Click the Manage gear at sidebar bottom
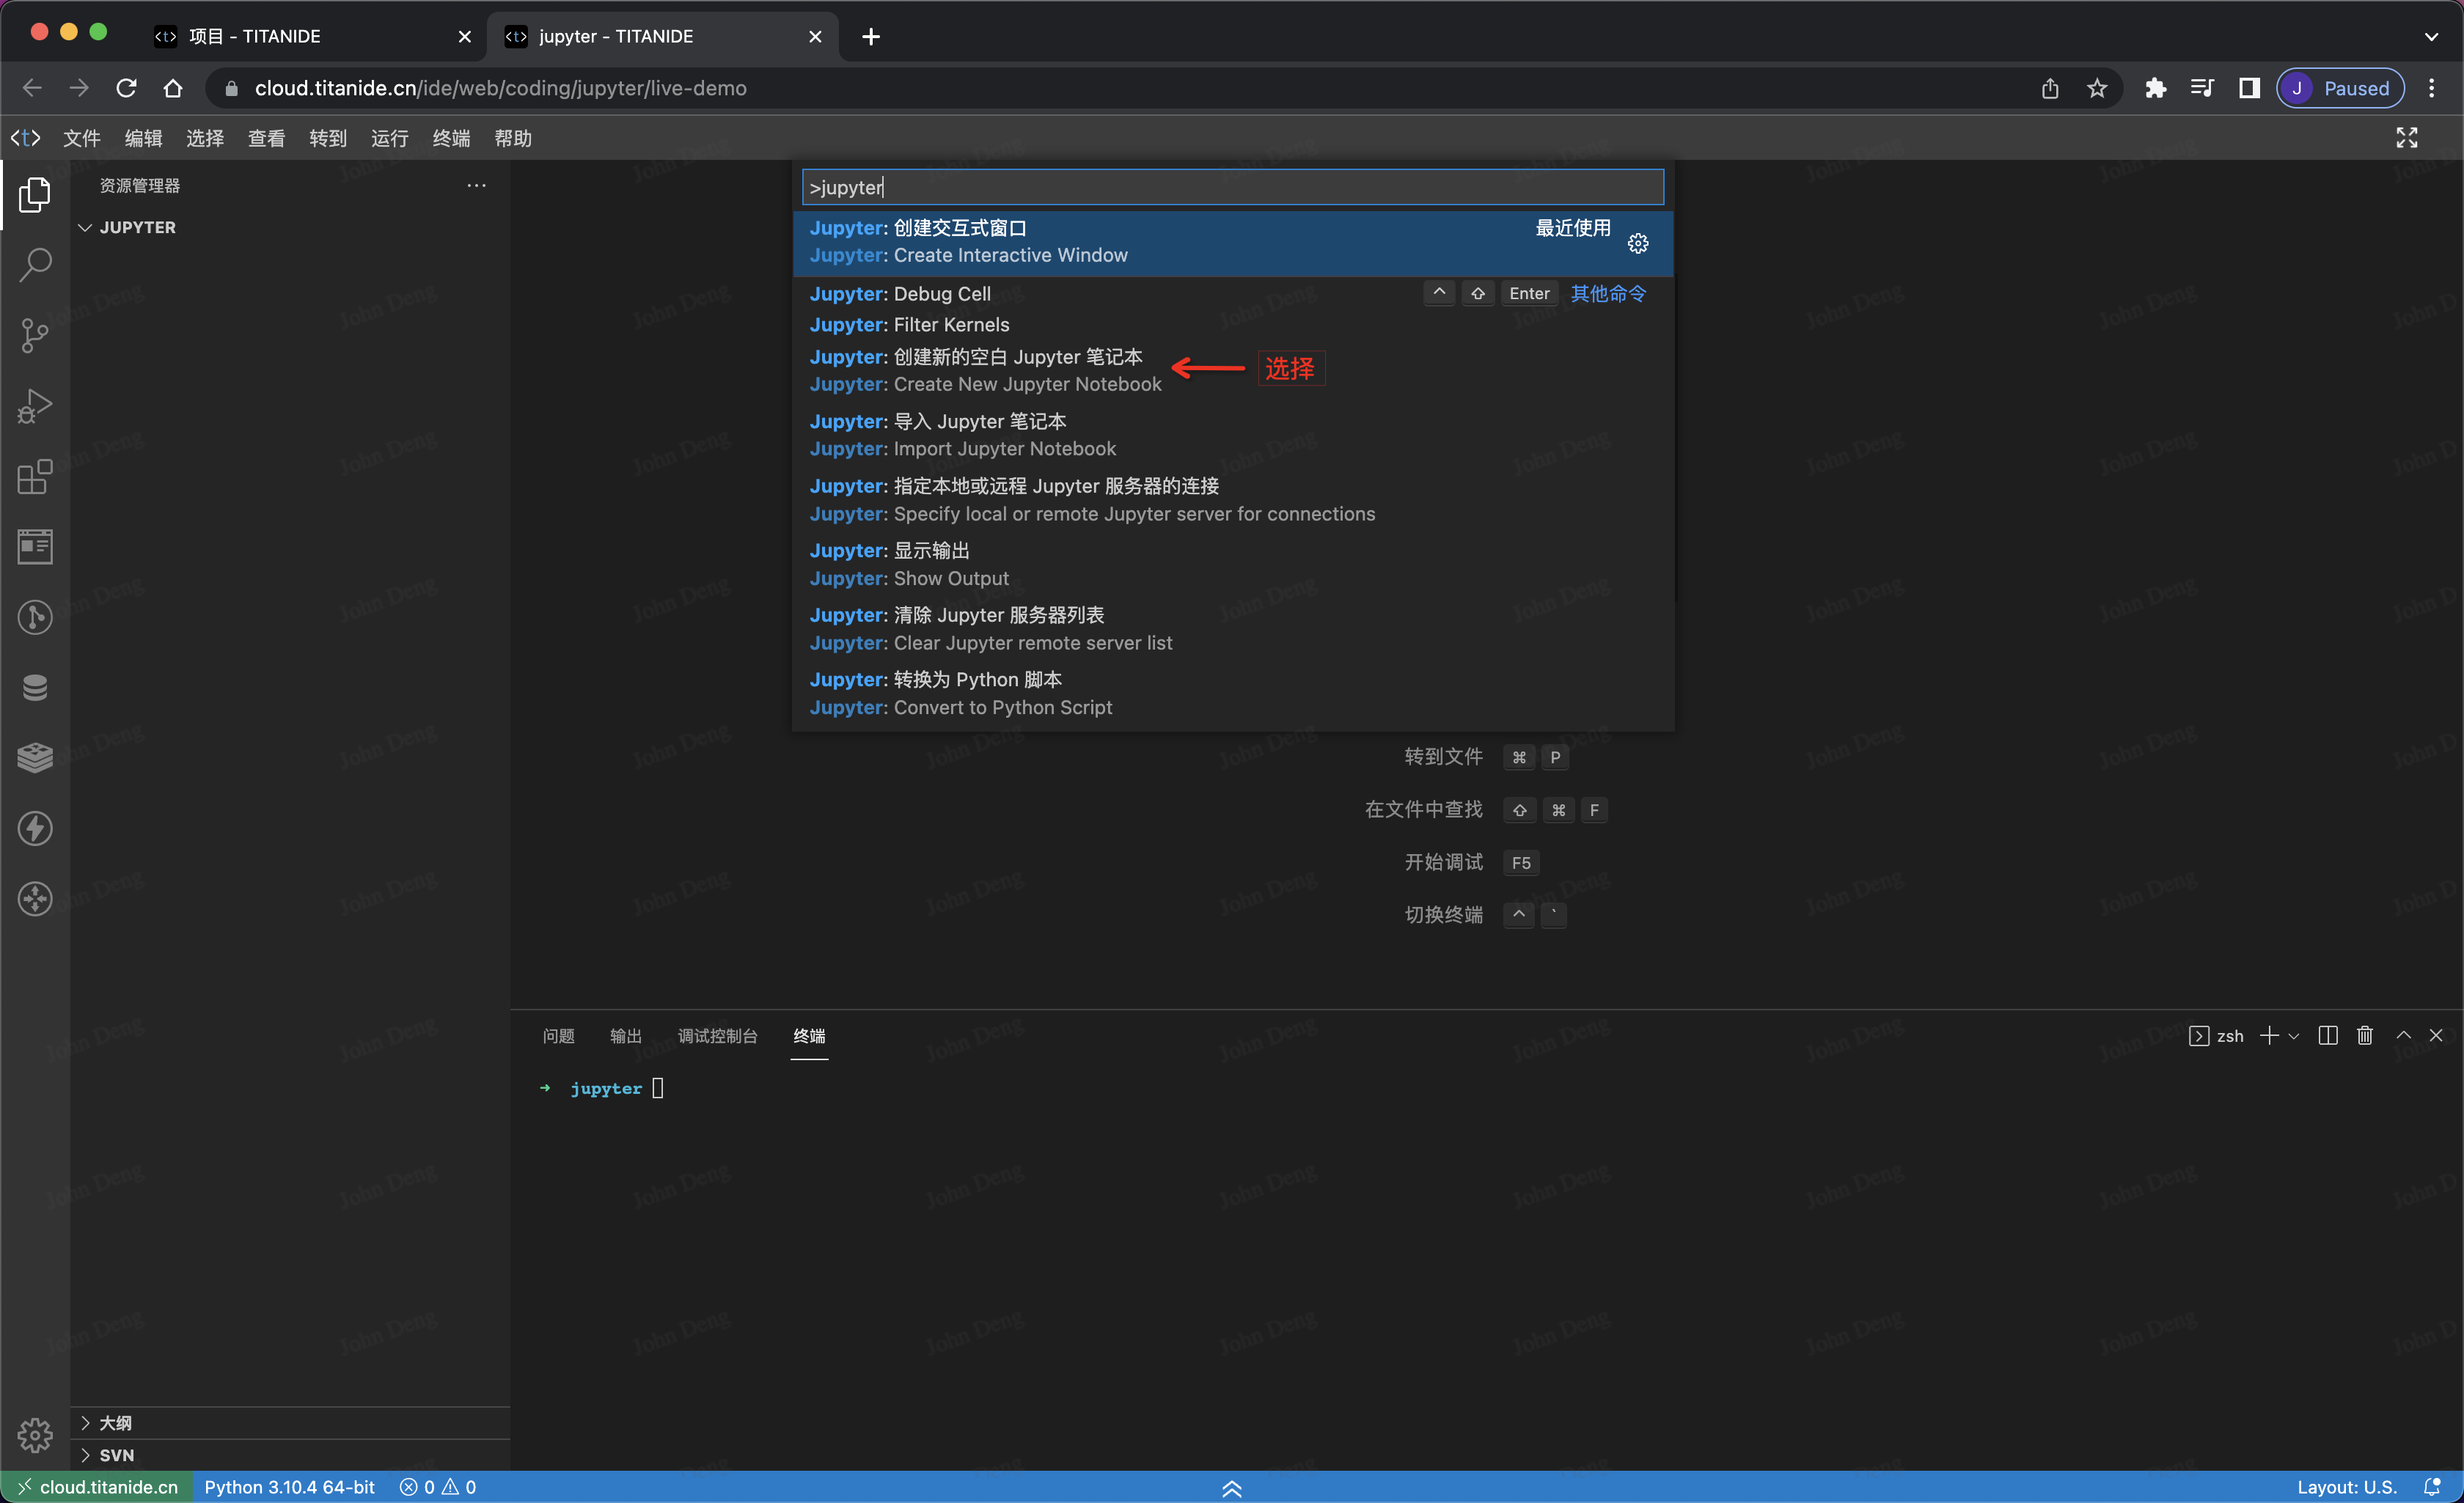This screenshot has width=2464, height=1503. point(35,1434)
